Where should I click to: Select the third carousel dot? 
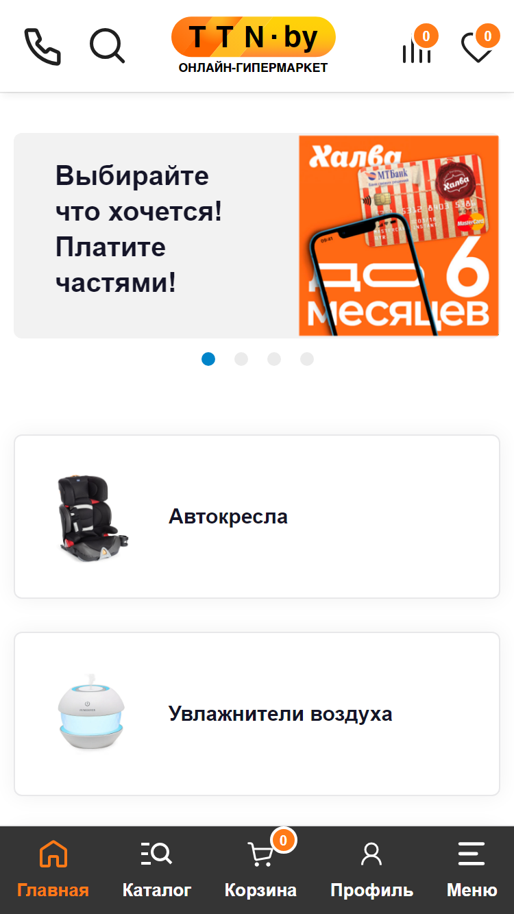coord(274,359)
